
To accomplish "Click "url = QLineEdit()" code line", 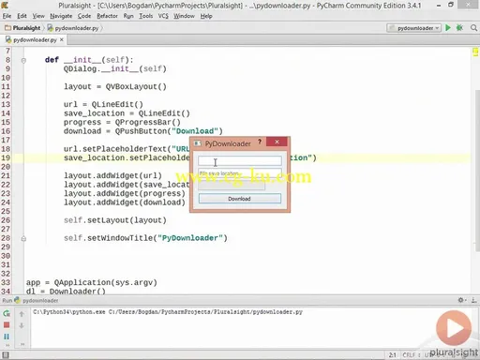I will (103, 104).
